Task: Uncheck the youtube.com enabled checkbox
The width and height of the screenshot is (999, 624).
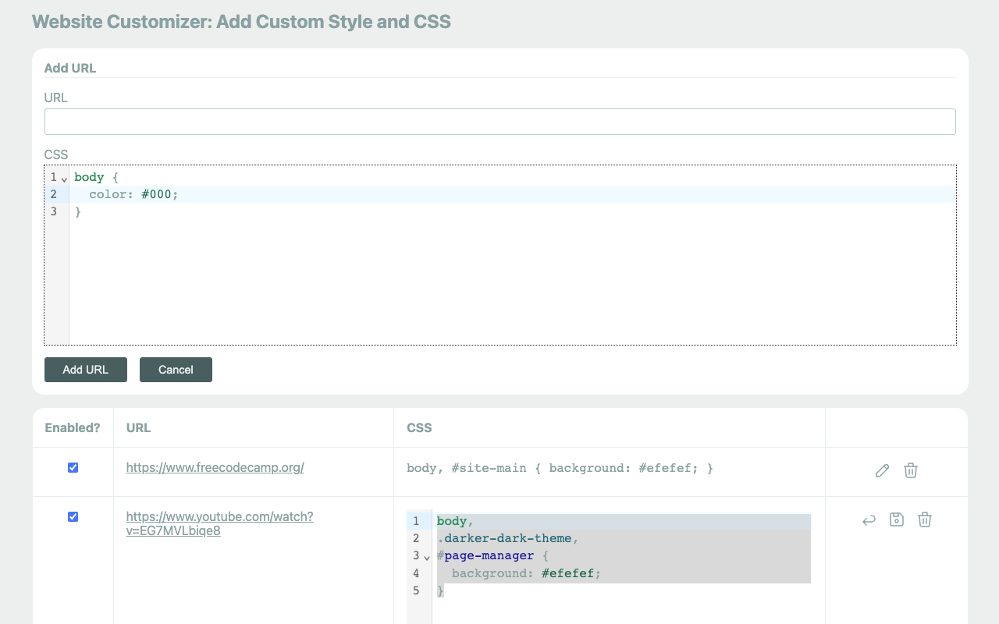Action: pos(73,516)
